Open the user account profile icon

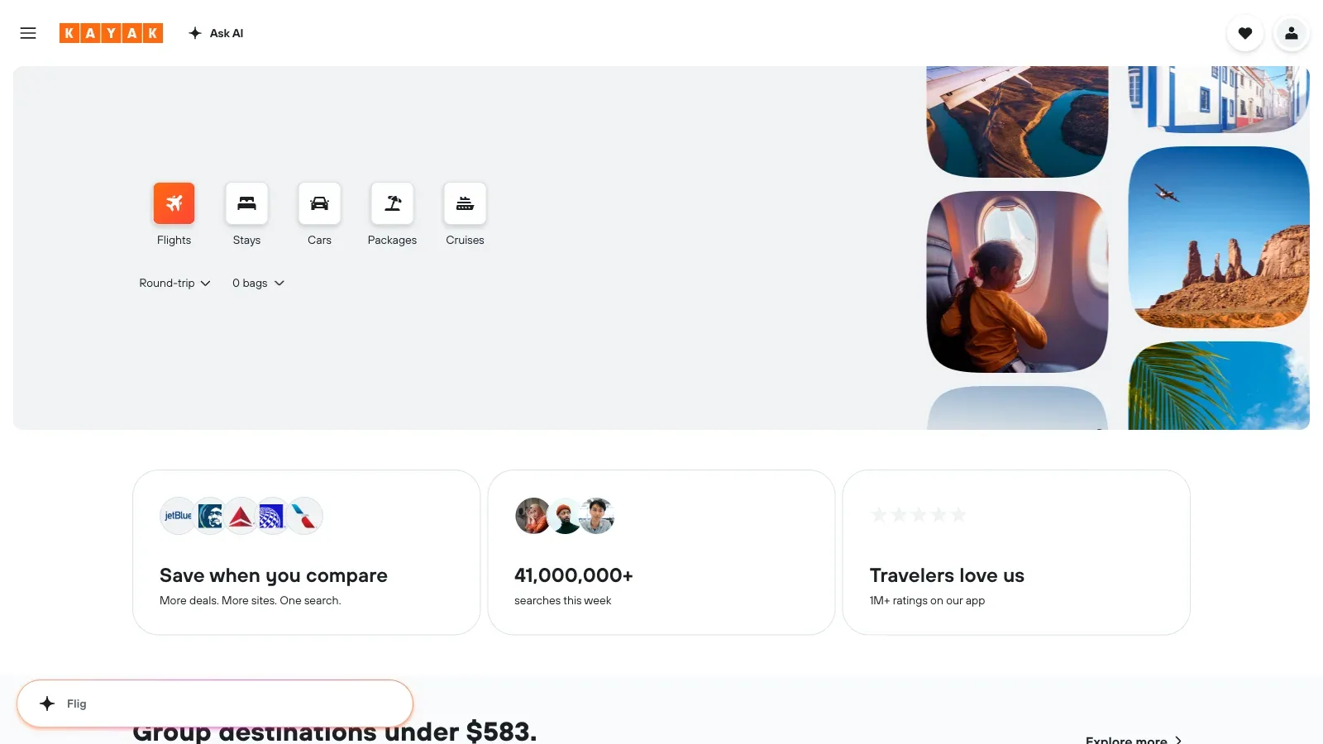coord(1292,33)
